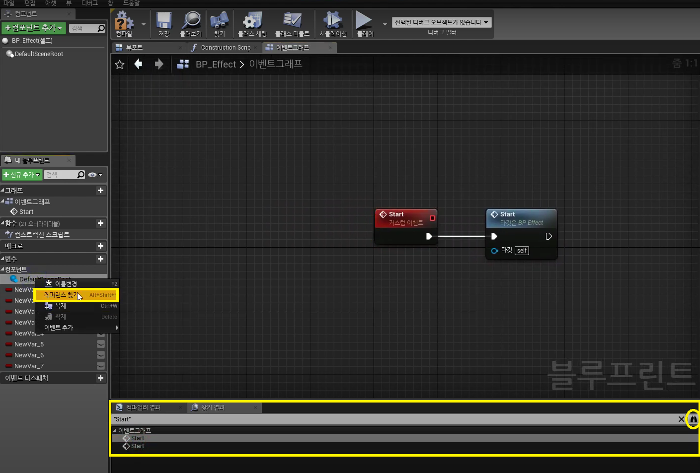Click the 신규 추가 (Add New) button
This screenshot has height=473, width=700.
[22, 175]
